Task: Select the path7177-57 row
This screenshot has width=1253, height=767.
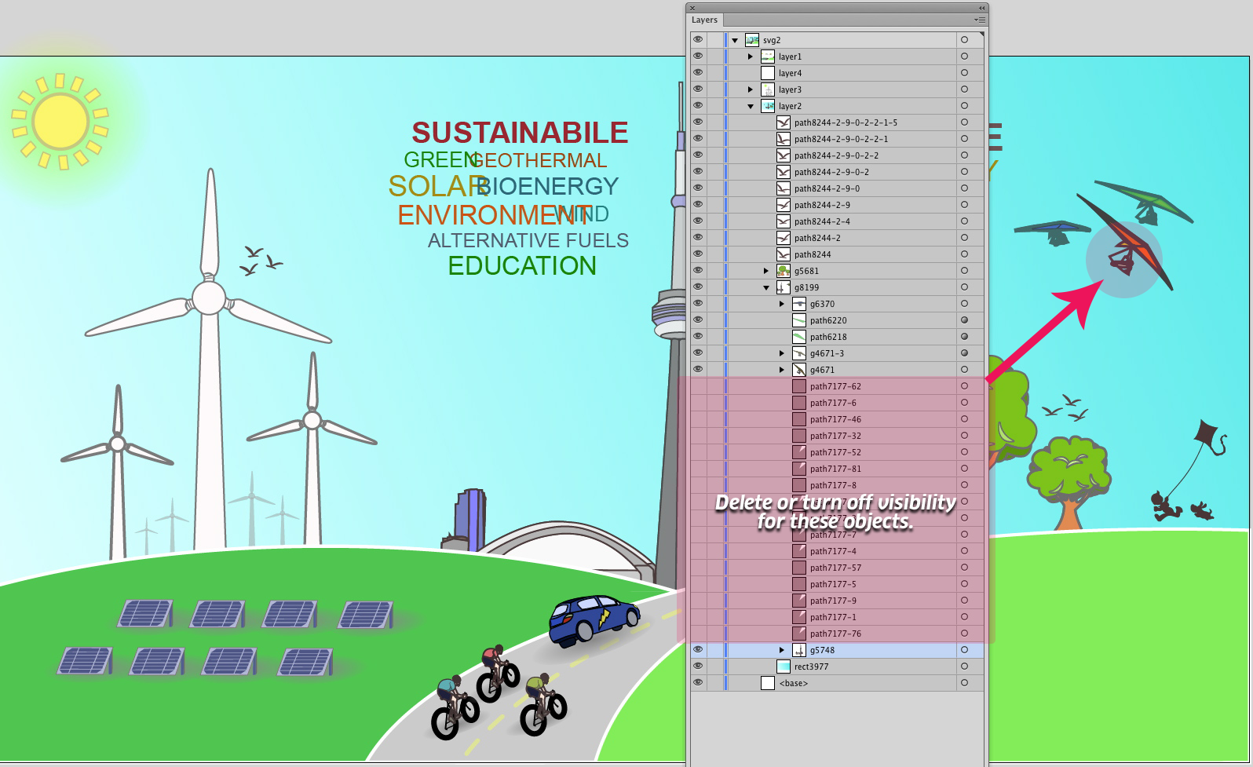Action: pyautogui.click(x=837, y=568)
